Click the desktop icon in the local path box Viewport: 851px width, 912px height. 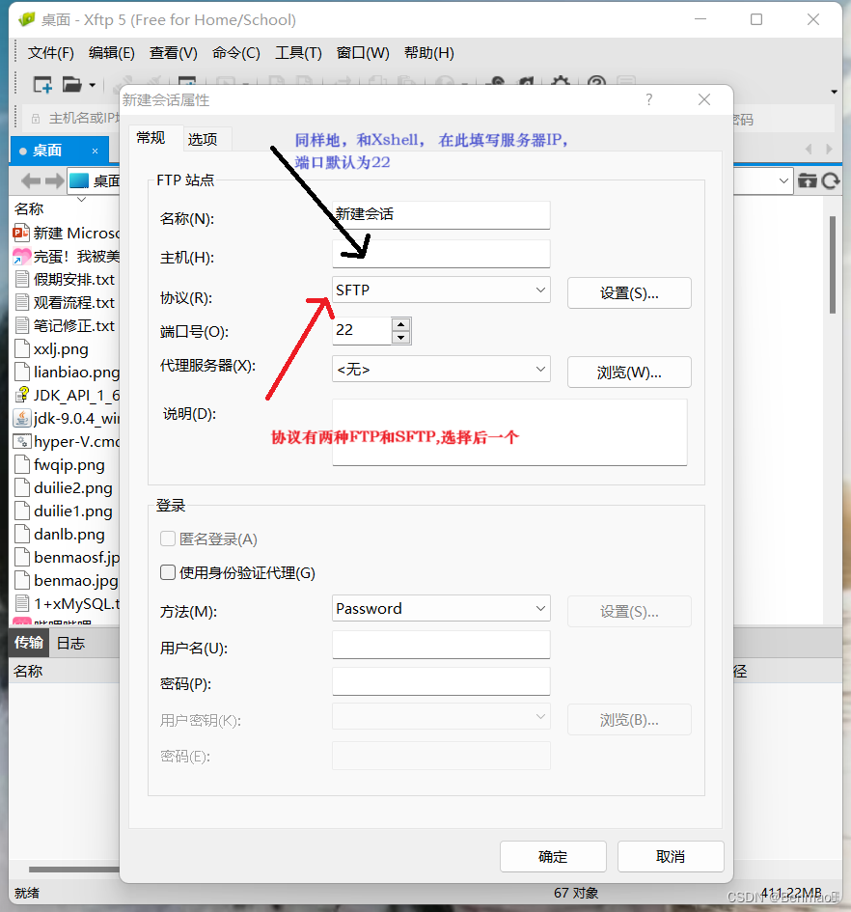pyautogui.click(x=79, y=180)
